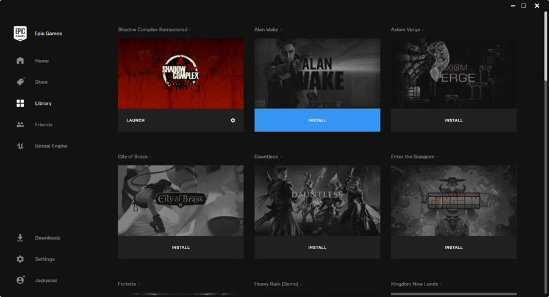This screenshot has width=549, height=297.
Task: View the Downloads label
Action: [x=48, y=238]
